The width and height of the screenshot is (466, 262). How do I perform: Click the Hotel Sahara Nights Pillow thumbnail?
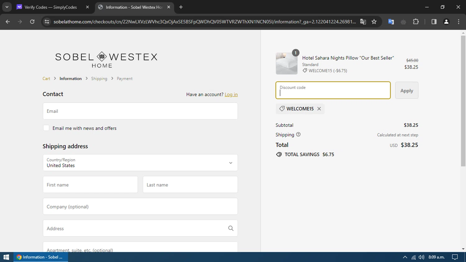(x=286, y=63)
